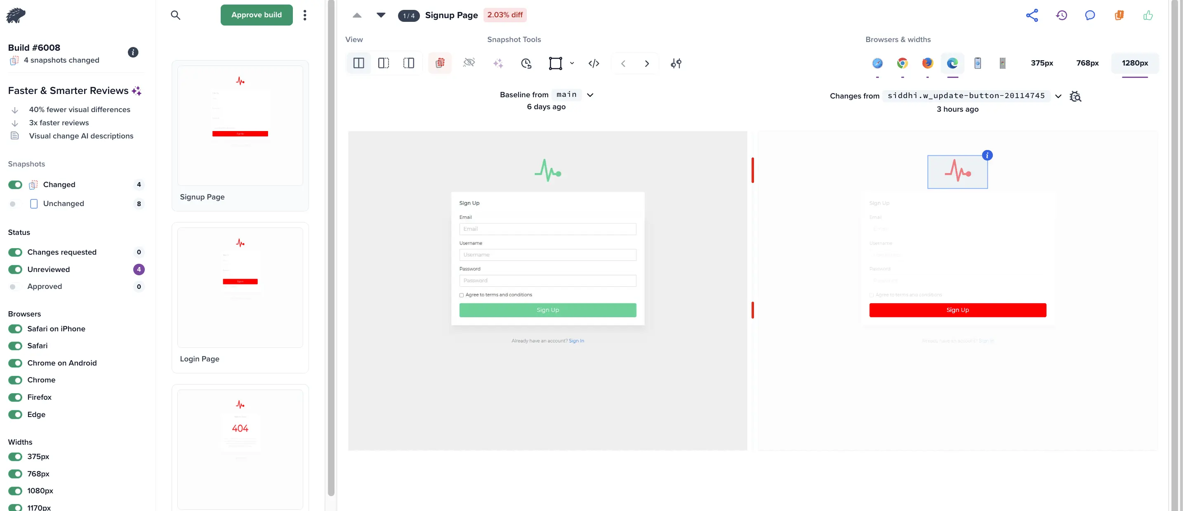This screenshot has width=1183, height=511.
Task: Open the Sign In link in snapshot
Action: 576,340
